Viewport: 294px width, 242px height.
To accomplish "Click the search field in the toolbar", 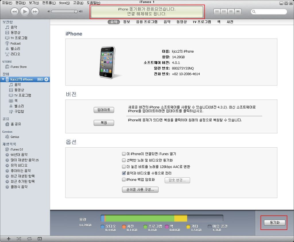I will pyautogui.click(x=269, y=12).
